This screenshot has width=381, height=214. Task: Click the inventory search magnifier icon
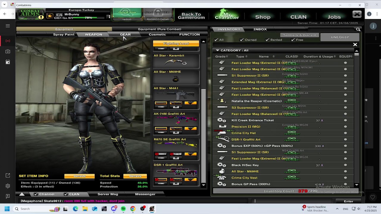358,29
